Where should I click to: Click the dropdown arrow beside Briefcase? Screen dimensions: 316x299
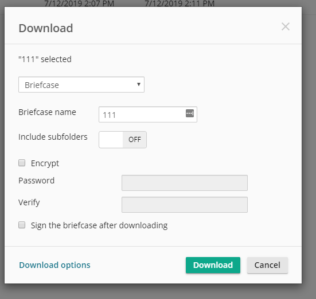pos(139,85)
